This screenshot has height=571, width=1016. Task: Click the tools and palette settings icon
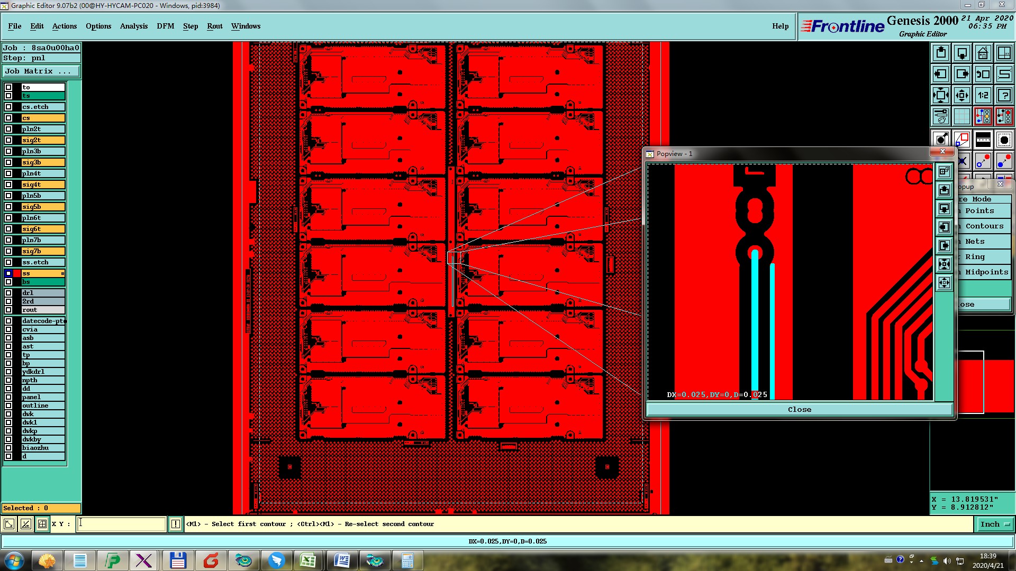click(941, 116)
